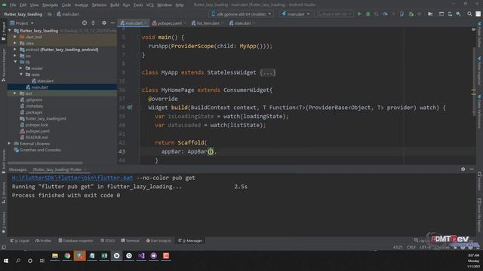The width and height of the screenshot is (483, 271).
Task: Toggle tool window bars icon at bottom-left corner
Action: coord(4,247)
